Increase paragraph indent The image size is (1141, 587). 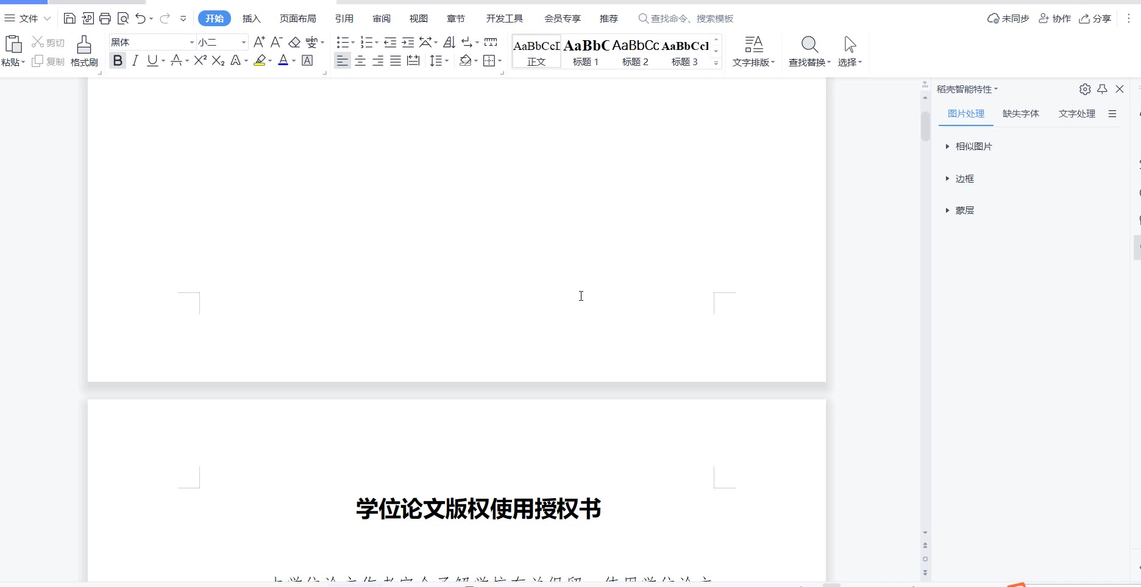(408, 42)
